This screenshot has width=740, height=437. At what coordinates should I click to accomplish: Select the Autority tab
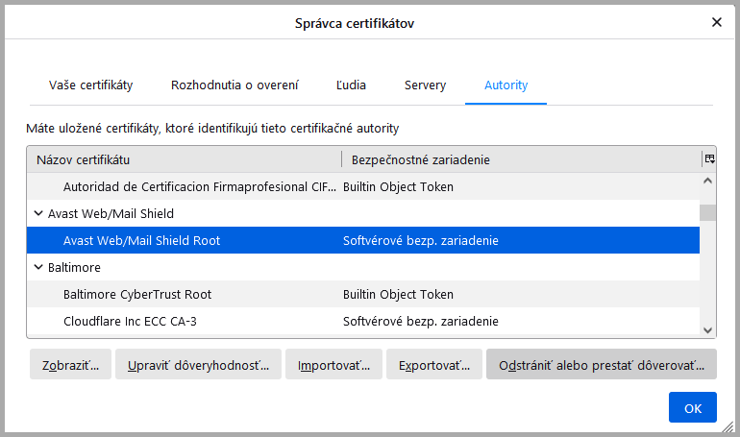[x=506, y=85]
